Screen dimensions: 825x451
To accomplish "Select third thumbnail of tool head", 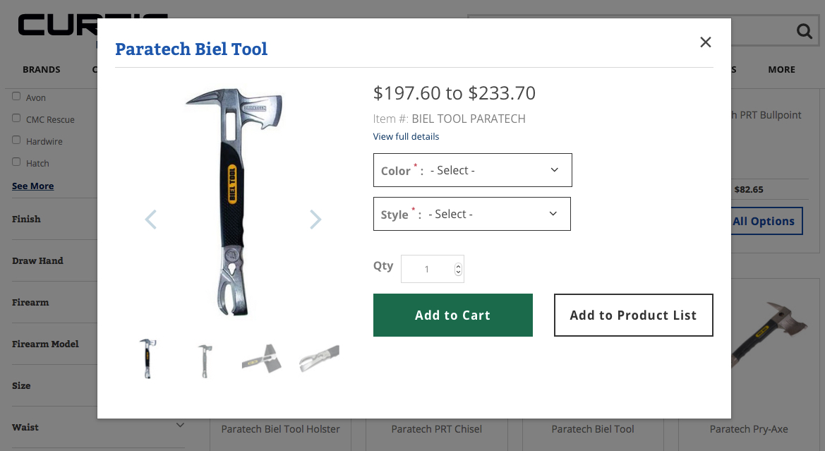I will click(x=262, y=359).
